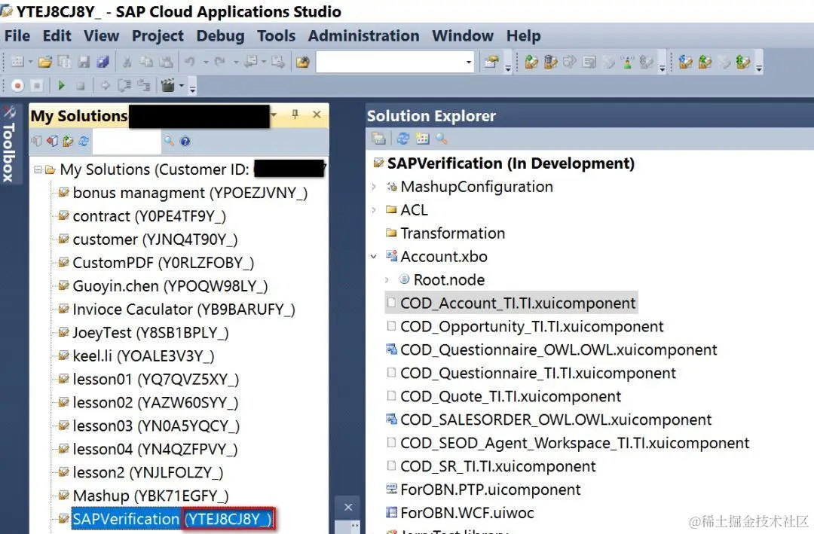Open the My Solutions panel options dropdown arrow
This screenshot has width=814, height=534.
click(x=274, y=114)
